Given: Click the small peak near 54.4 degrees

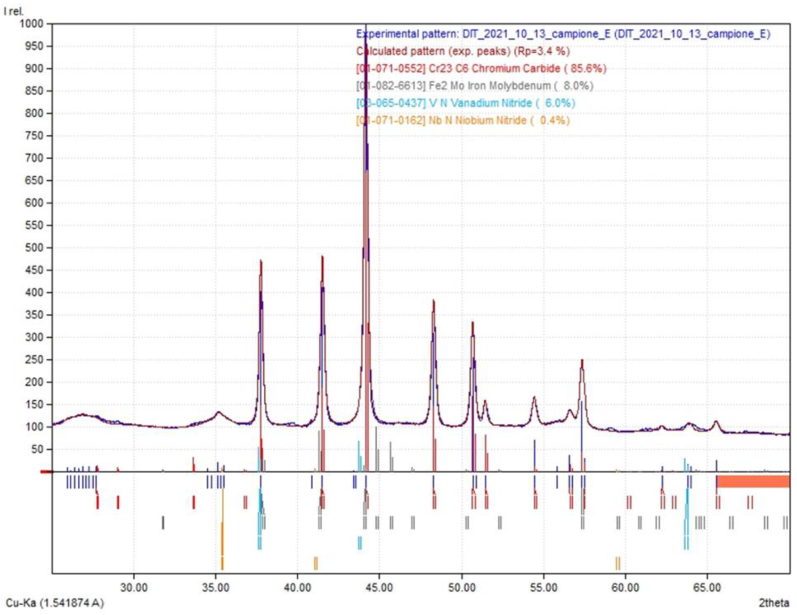Looking at the screenshot, I should click(534, 398).
